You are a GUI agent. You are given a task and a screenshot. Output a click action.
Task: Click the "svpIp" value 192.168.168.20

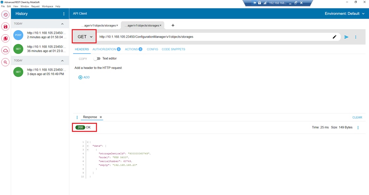125,165
